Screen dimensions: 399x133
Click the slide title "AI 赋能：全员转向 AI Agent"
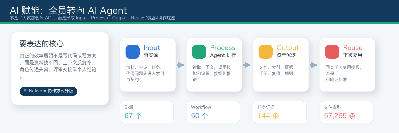tap(68, 10)
